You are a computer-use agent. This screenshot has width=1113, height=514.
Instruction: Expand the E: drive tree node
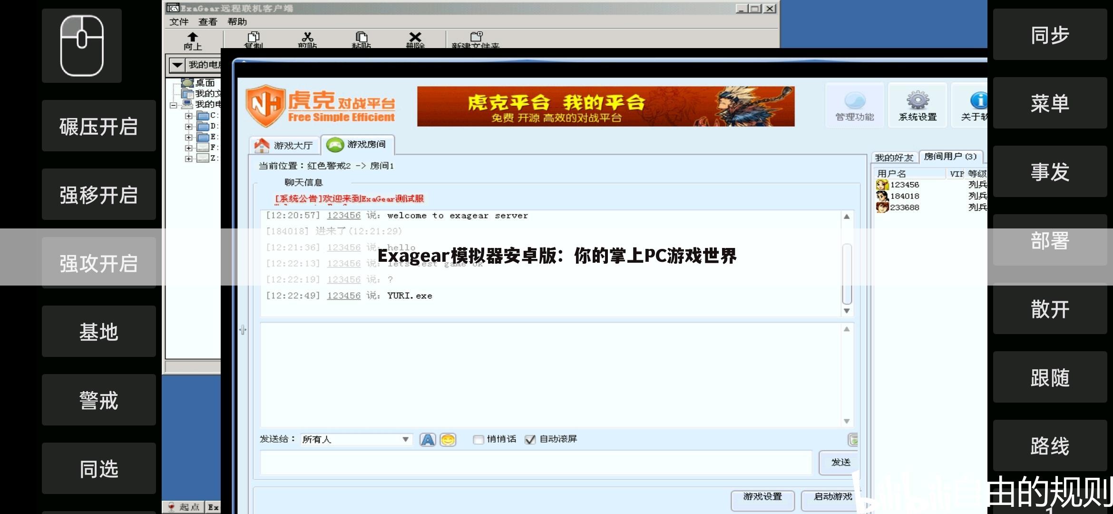pyautogui.click(x=189, y=137)
